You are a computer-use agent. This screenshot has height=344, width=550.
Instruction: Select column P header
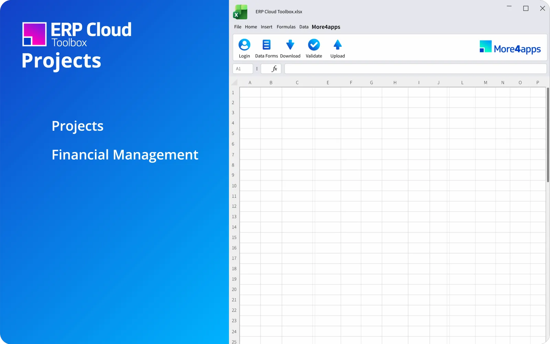point(538,83)
